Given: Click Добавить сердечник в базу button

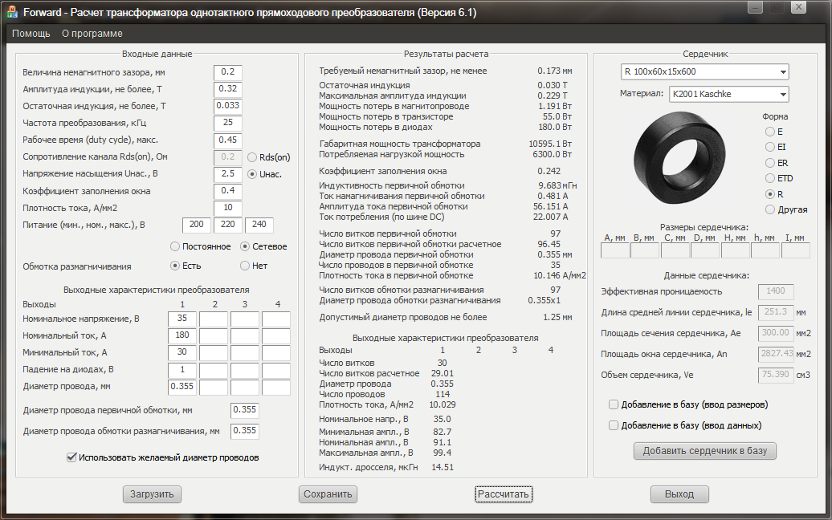Looking at the screenshot, I should point(705,450).
